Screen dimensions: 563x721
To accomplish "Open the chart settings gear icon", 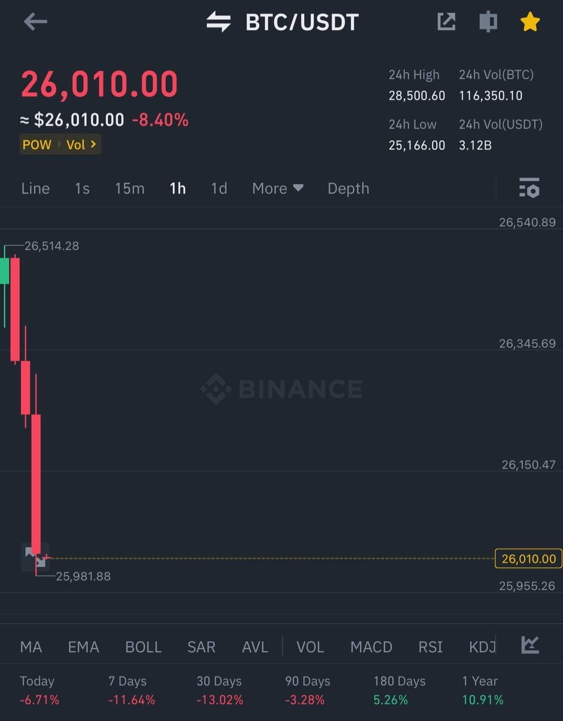I will [529, 189].
